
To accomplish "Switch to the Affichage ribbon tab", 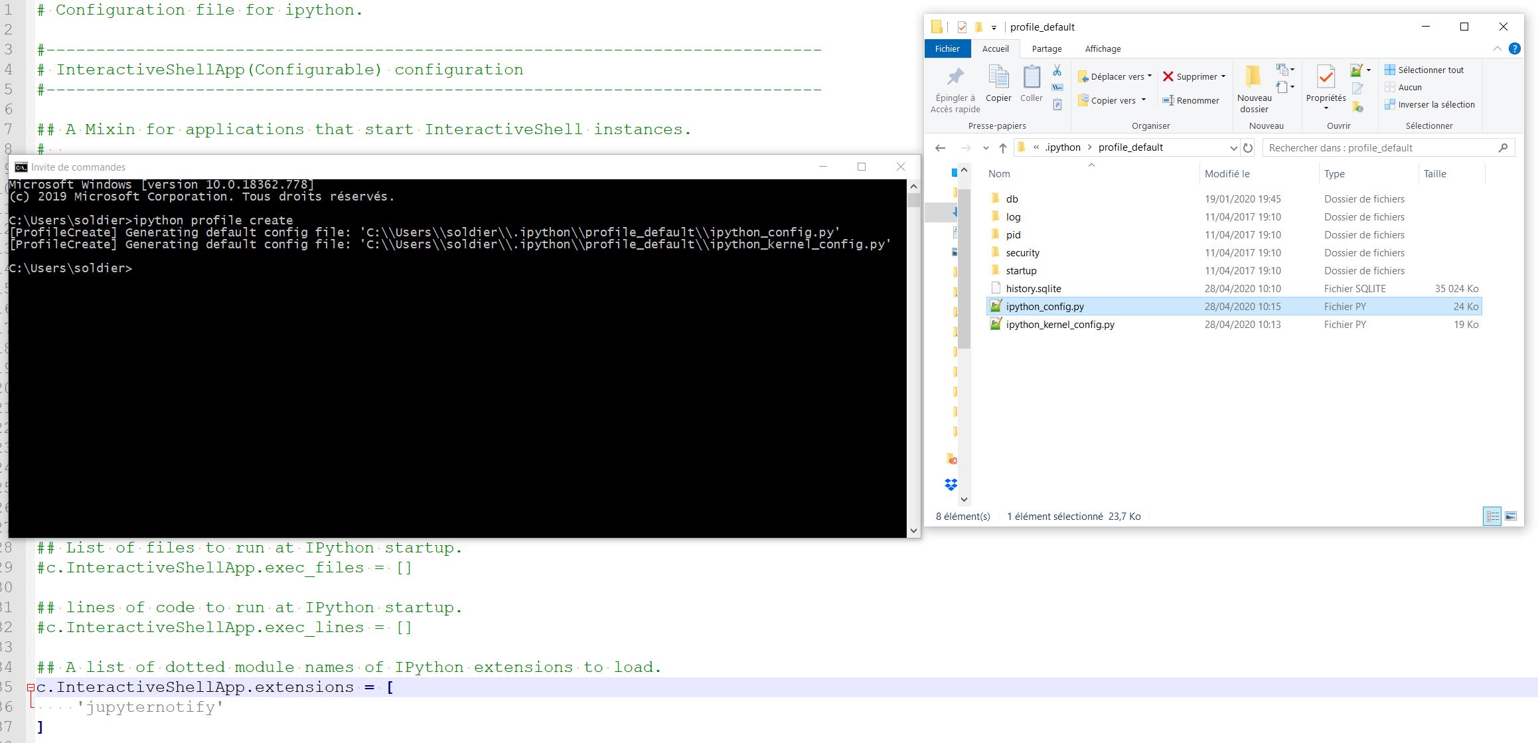I will (1102, 48).
